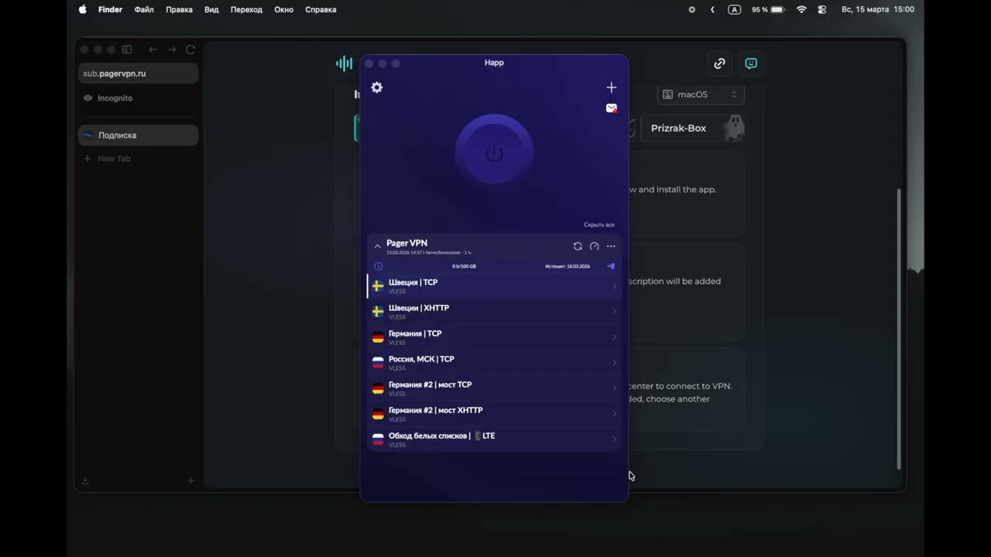Open the Apple menu

click(x=83, y=9)
